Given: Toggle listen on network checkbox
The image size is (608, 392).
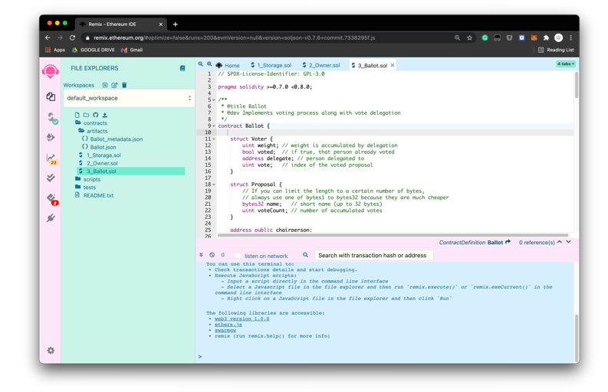Looking at the screenshot, I should coord(238,256).
